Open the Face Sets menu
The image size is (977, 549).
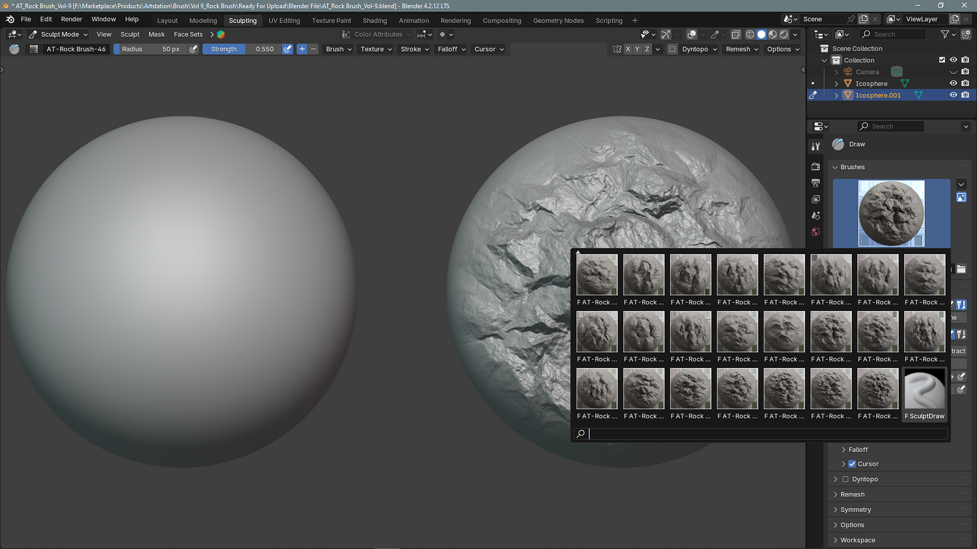coord(188,34)
